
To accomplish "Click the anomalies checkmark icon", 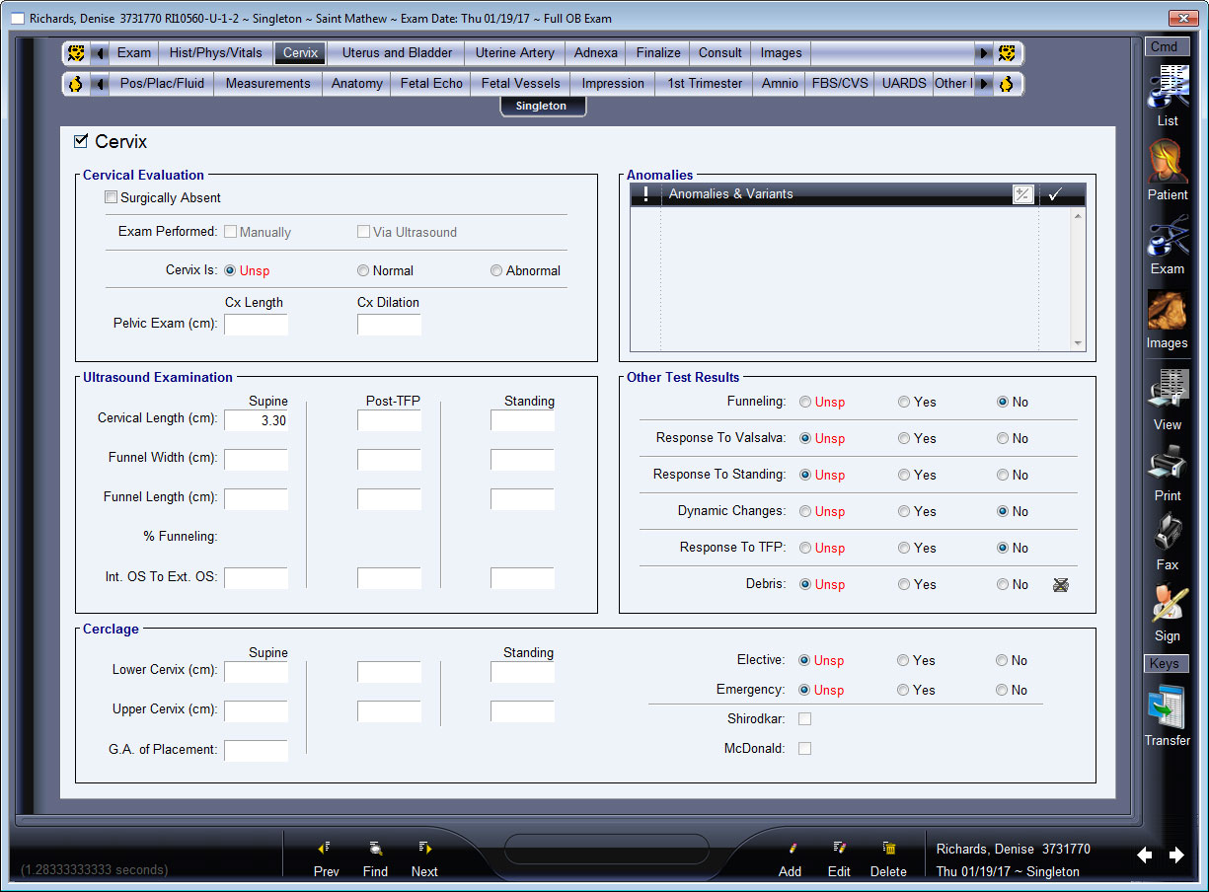I will [x=1054, y=194].
